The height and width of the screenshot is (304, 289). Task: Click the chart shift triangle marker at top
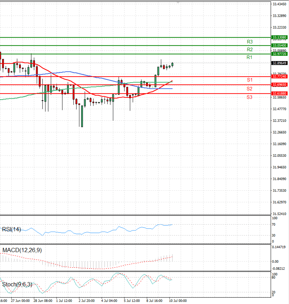point(178,3)
